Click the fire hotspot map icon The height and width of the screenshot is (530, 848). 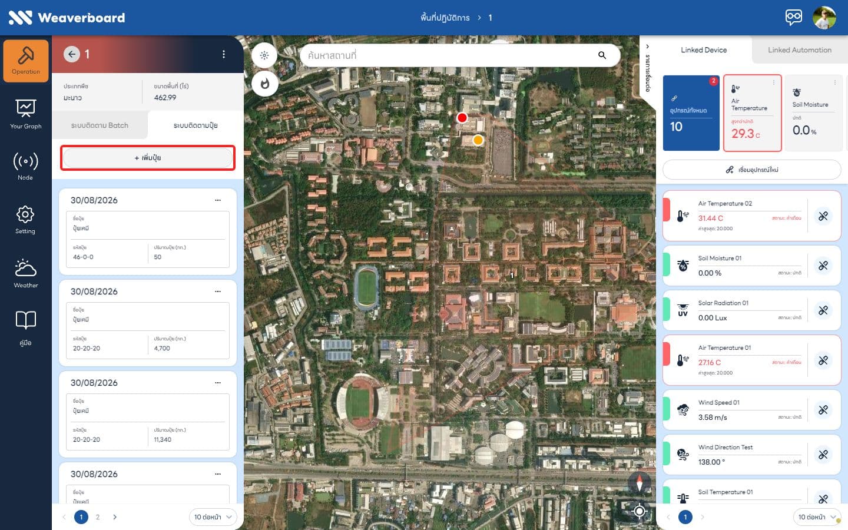point(264,84)
